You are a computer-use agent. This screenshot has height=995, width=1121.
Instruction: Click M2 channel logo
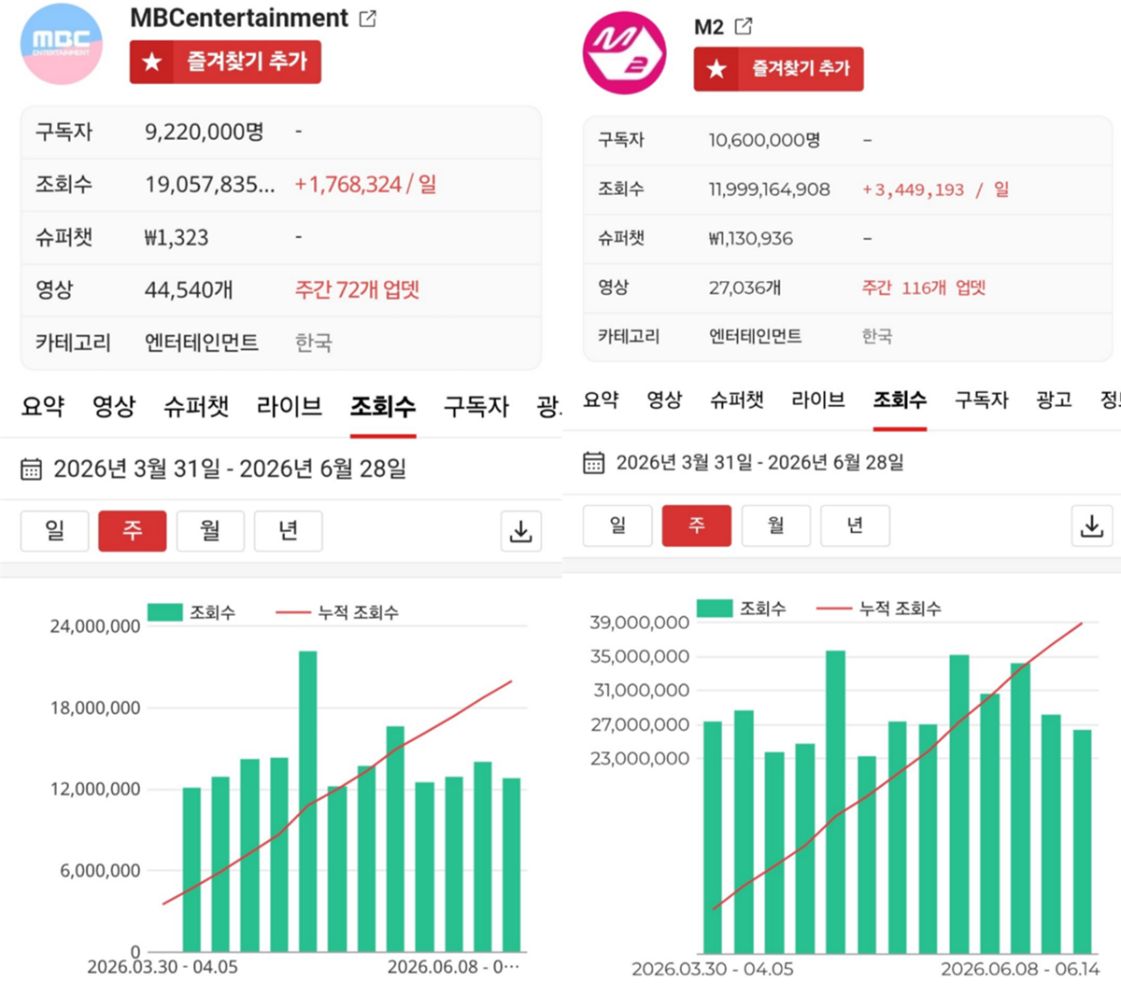[624, 52]
